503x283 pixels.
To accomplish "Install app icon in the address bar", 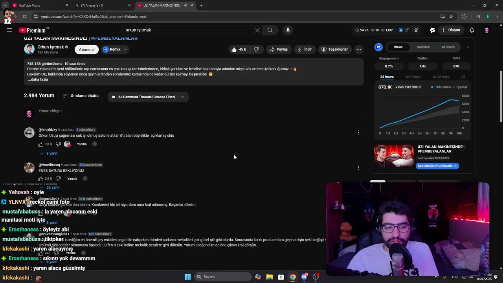I will [x=442, y=17].
